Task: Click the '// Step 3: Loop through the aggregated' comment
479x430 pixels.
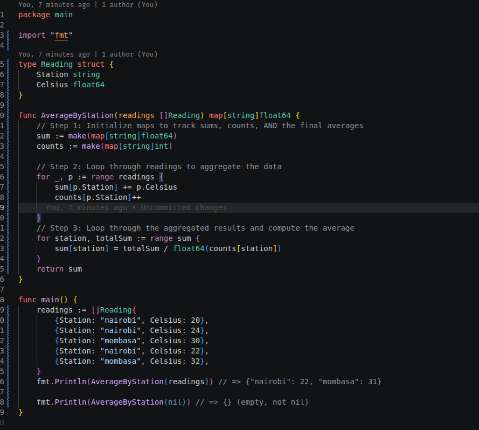Action: (196, 228)
